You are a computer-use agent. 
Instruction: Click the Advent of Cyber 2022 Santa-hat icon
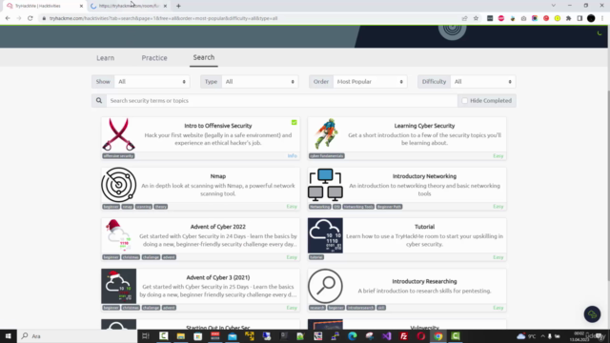pyautogui.click(x=118, y=235)
